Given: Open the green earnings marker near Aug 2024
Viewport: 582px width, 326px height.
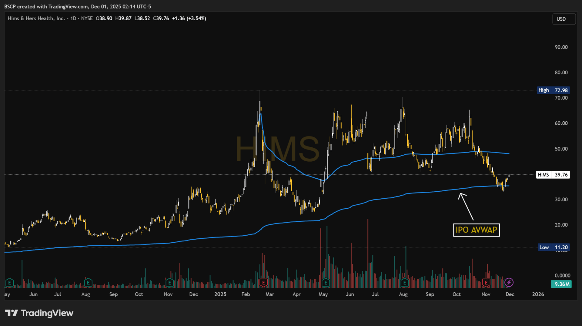Looking at the screenshot, I should (88, 283).
